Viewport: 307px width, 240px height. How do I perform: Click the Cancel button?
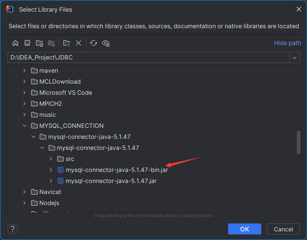coord(283,229)
